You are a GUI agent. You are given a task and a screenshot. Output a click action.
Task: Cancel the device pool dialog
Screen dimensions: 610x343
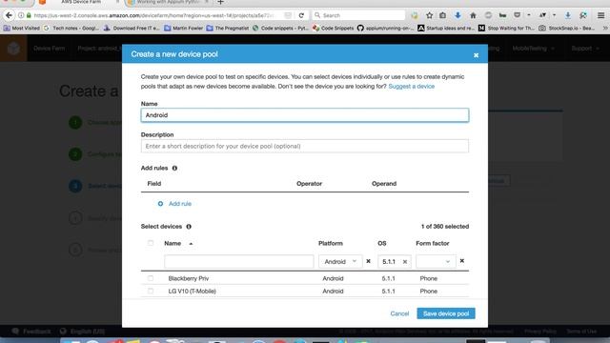tap(399, 313)
